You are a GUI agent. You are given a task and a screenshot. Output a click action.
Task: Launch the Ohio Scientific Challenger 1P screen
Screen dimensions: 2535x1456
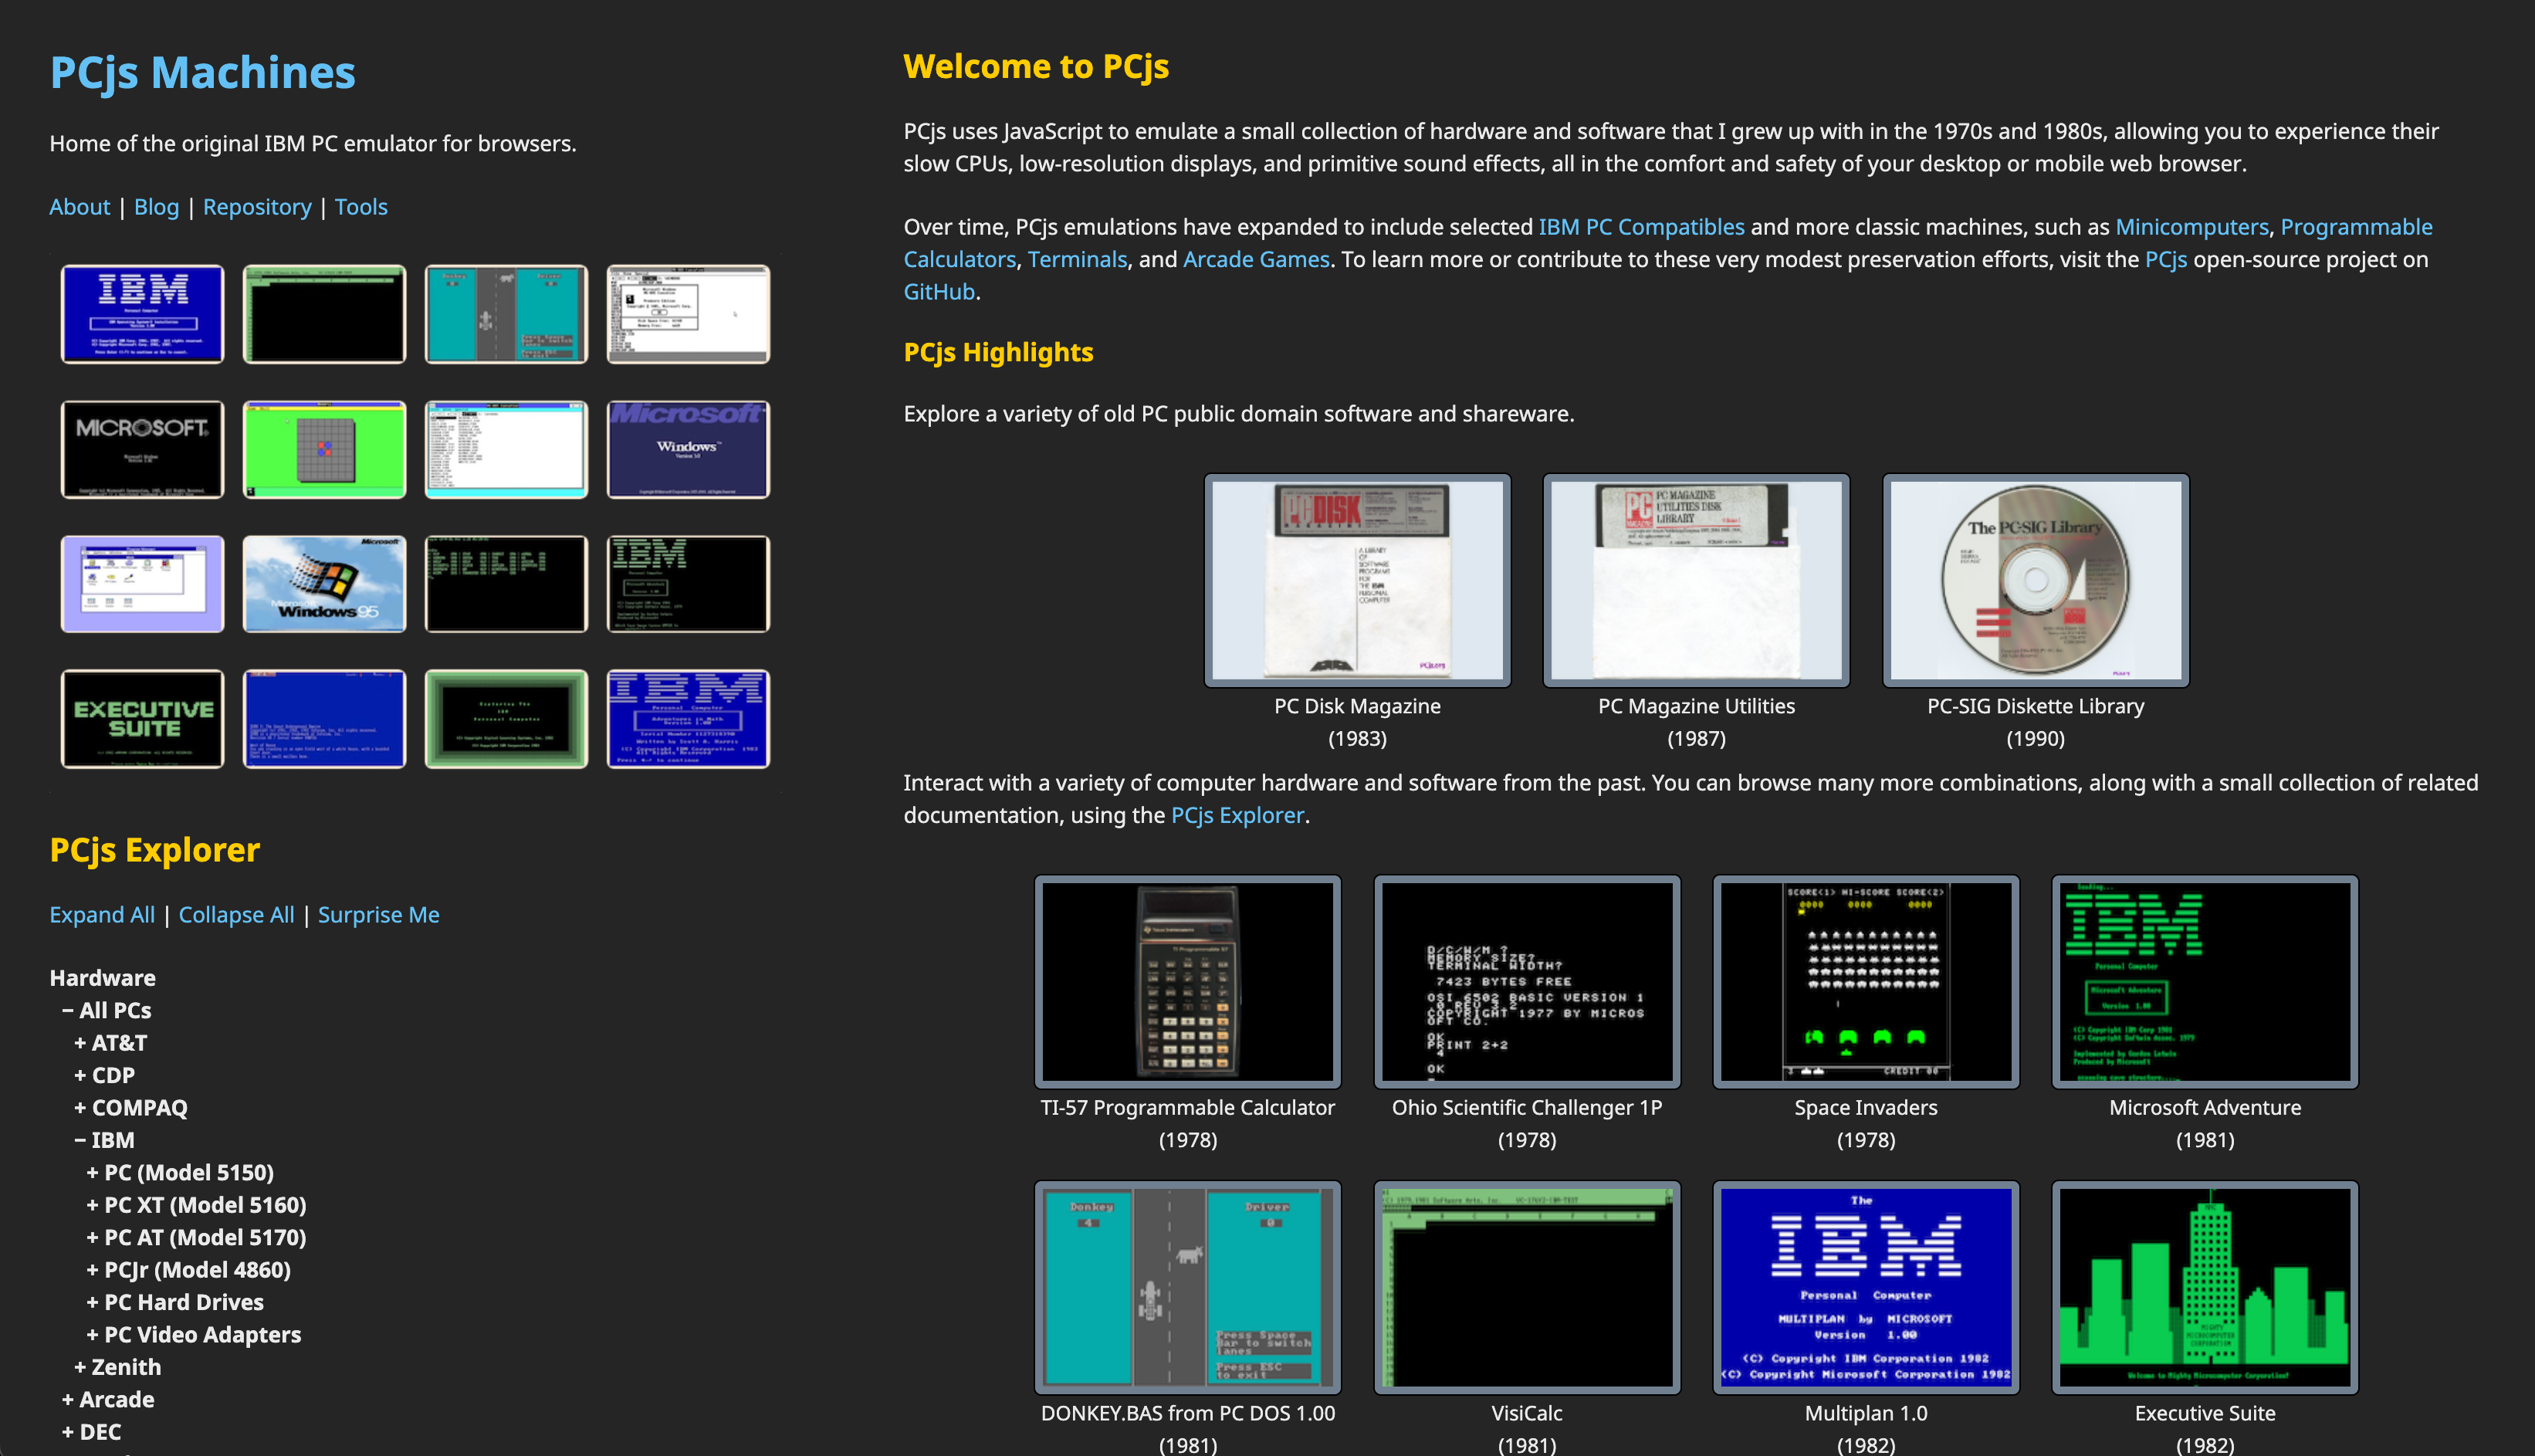1526,981
